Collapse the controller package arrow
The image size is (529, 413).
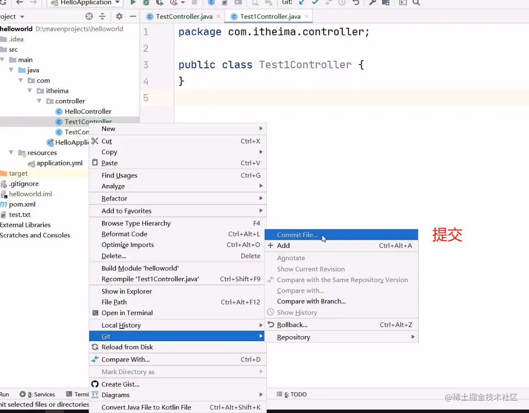pos(39,101)
